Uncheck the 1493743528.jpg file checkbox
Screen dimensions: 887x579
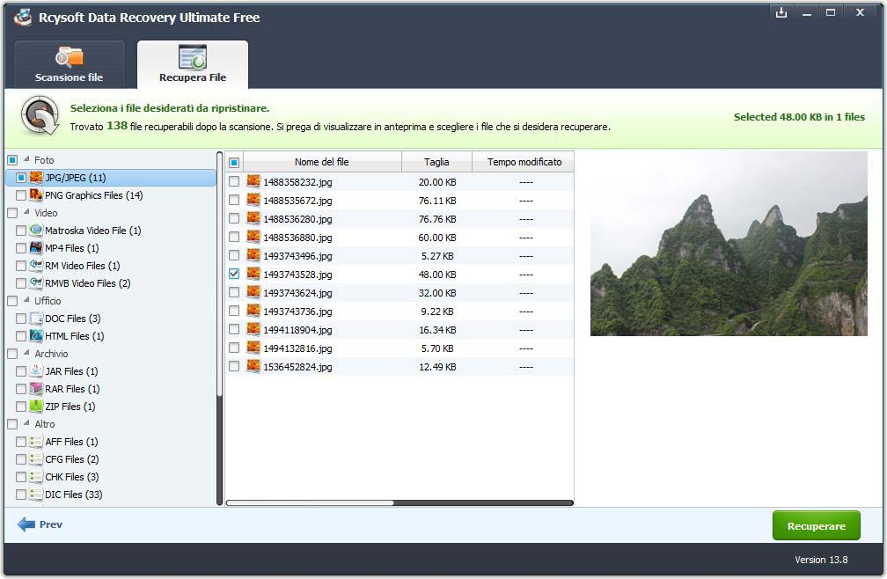[234, 274]
